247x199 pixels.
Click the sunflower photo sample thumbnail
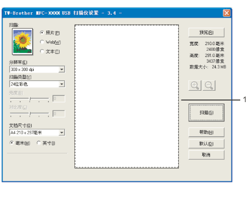pos(22,41)
